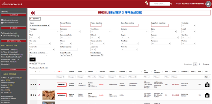Edit property VRA16961 with pencil icon
This screenshot has width=212, height=104.
coord(39,85)
